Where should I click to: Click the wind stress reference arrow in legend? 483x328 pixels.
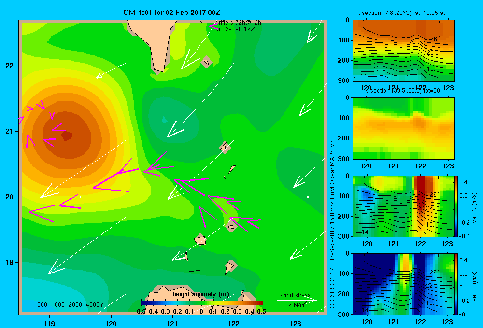[x=297, y=300]
